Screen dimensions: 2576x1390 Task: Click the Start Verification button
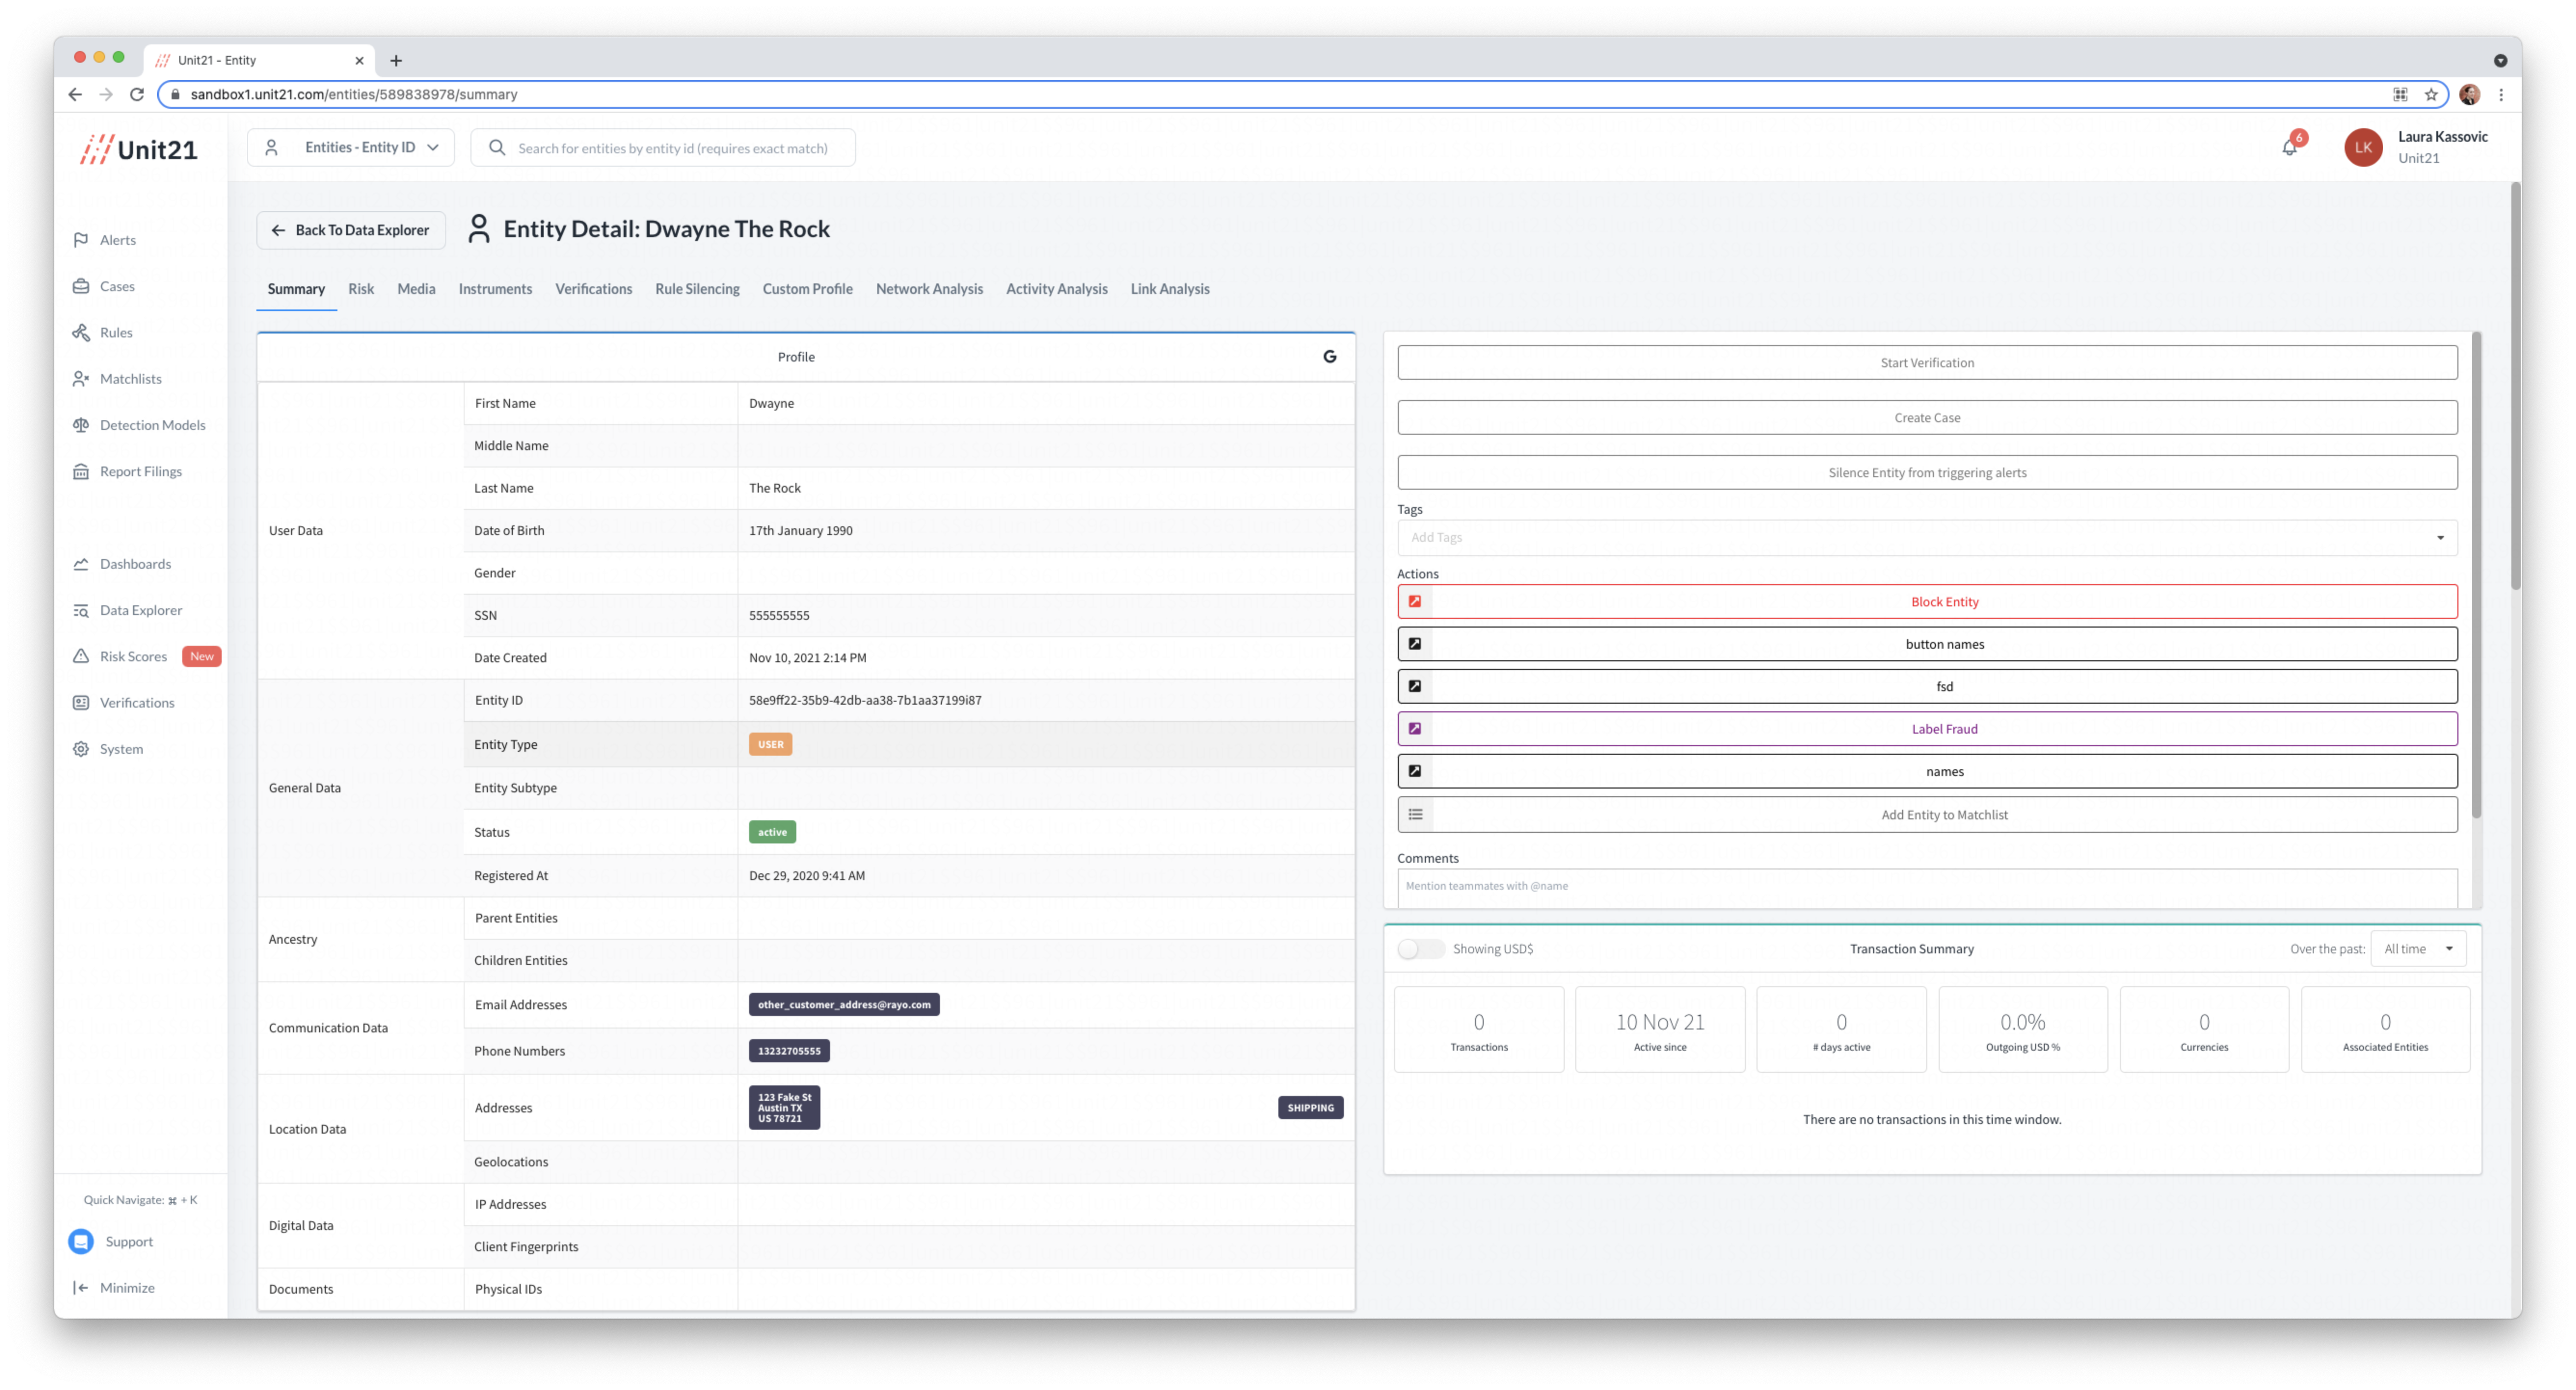tap(1926, 363)
